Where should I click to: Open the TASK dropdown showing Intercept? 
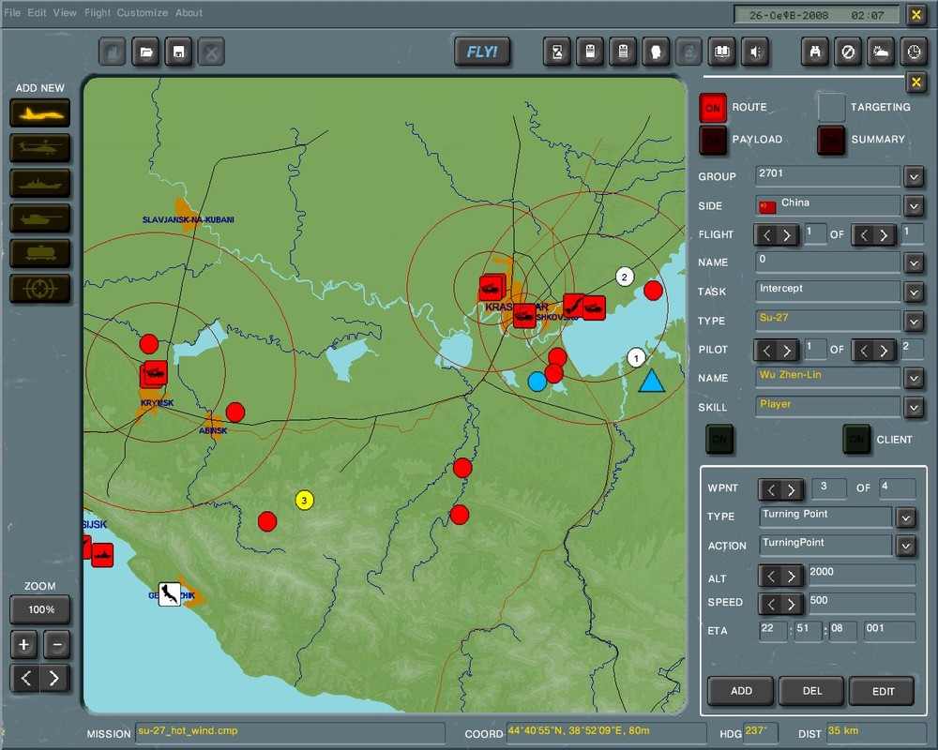[x=914, y=292]
